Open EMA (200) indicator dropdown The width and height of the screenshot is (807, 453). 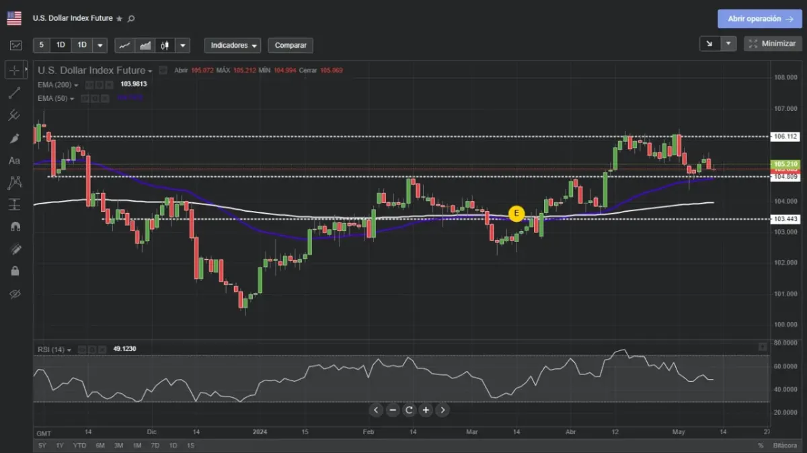click(76, 85)
